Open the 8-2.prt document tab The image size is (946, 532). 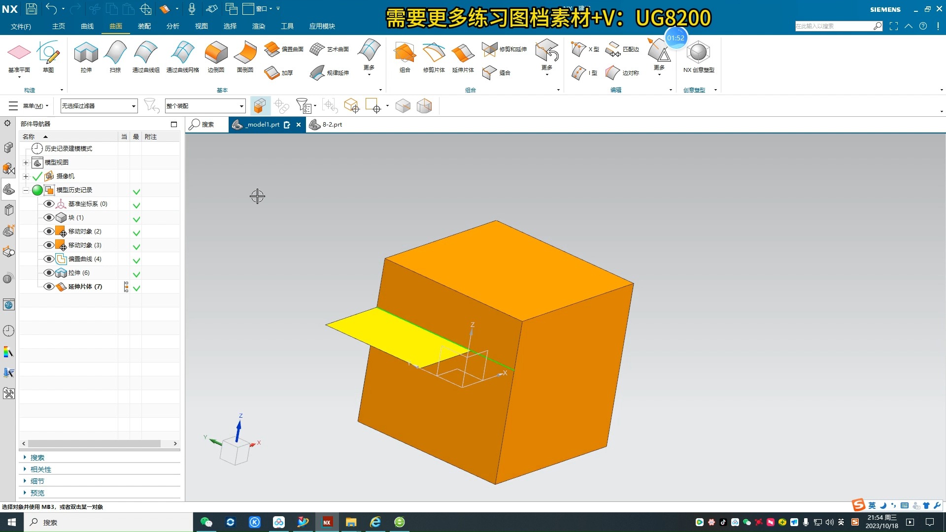point(326,125)
